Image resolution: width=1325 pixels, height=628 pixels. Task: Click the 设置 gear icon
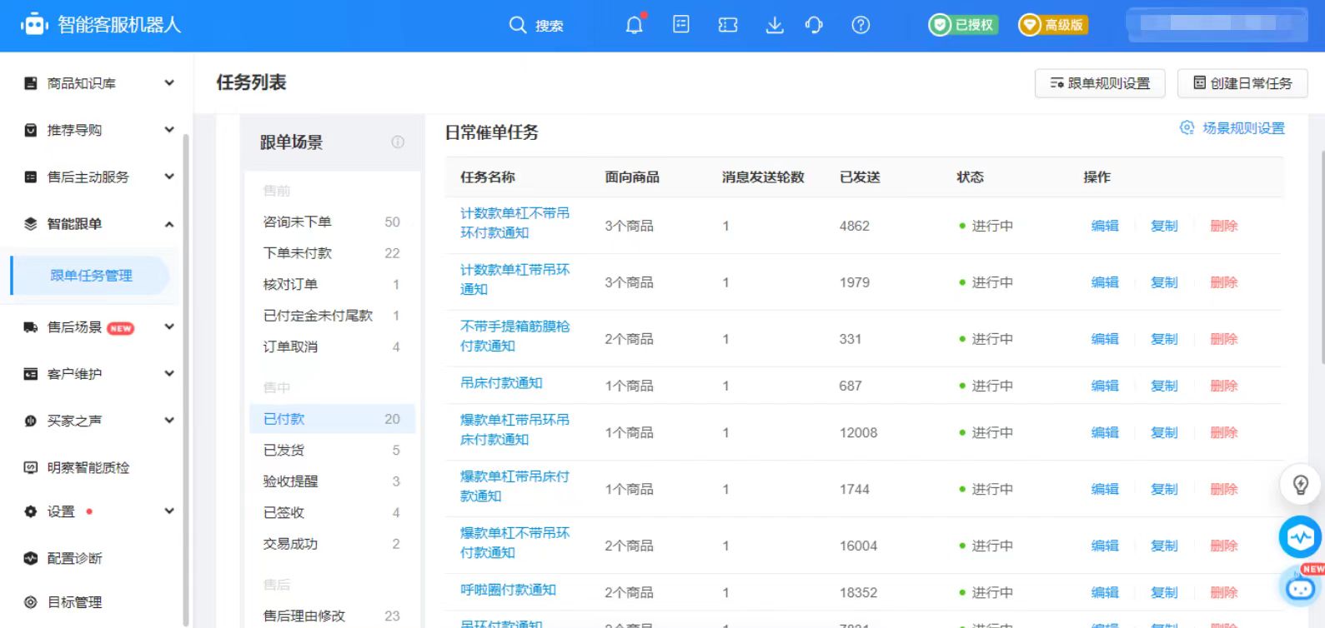(31, 511)
